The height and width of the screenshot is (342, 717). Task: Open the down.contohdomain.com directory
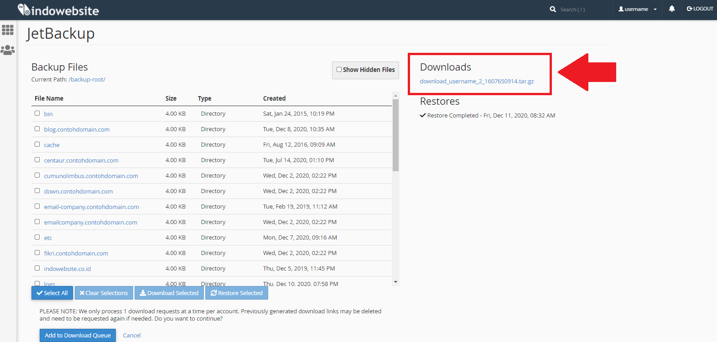coord(78,191)
